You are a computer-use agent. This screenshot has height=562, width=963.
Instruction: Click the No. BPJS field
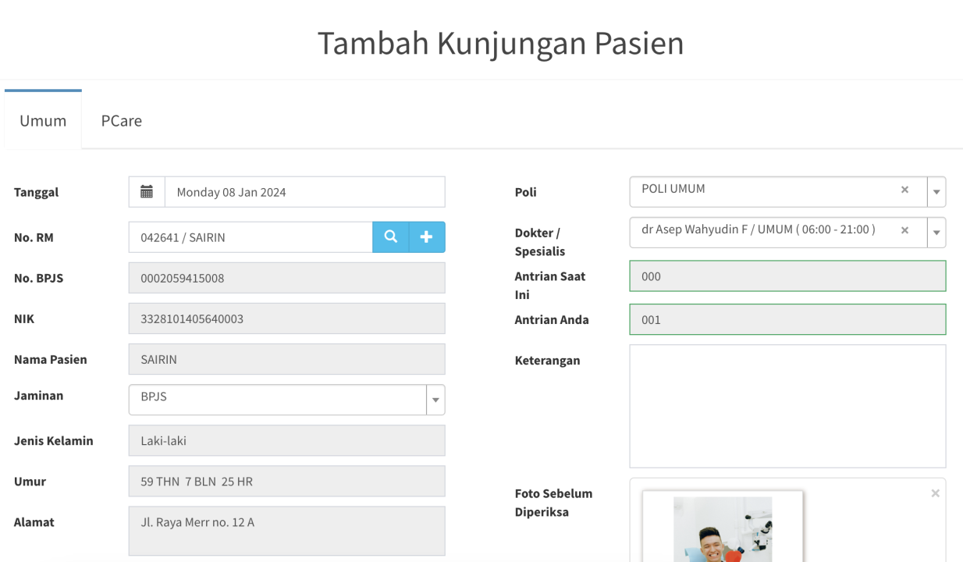pyautogui.click(x=286, y=278)
